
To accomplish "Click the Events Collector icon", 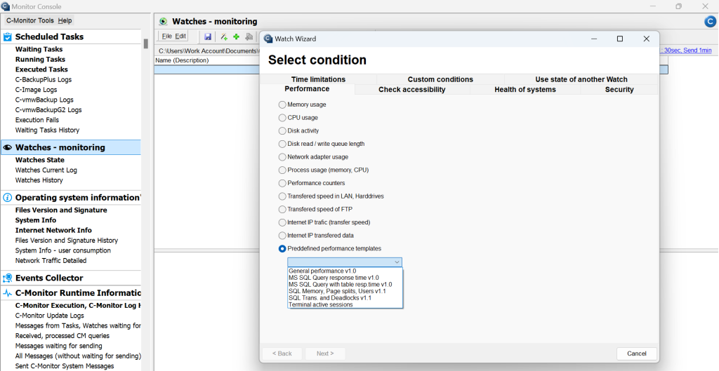I will pyautogui.click(x=7, y=278).
